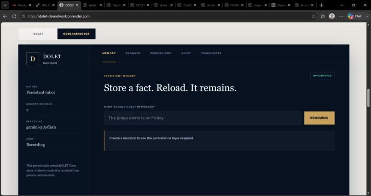Image resolution: width=371 pixels, height=196 pixels.
Task: Switch to the view-s browser tab
Action: click(258, 5)
